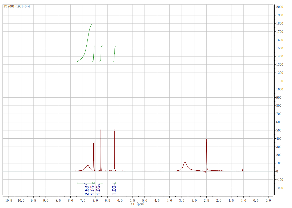Select the 0.0 tick label on ppm axis
292x208 pixels.
point(268,200)
